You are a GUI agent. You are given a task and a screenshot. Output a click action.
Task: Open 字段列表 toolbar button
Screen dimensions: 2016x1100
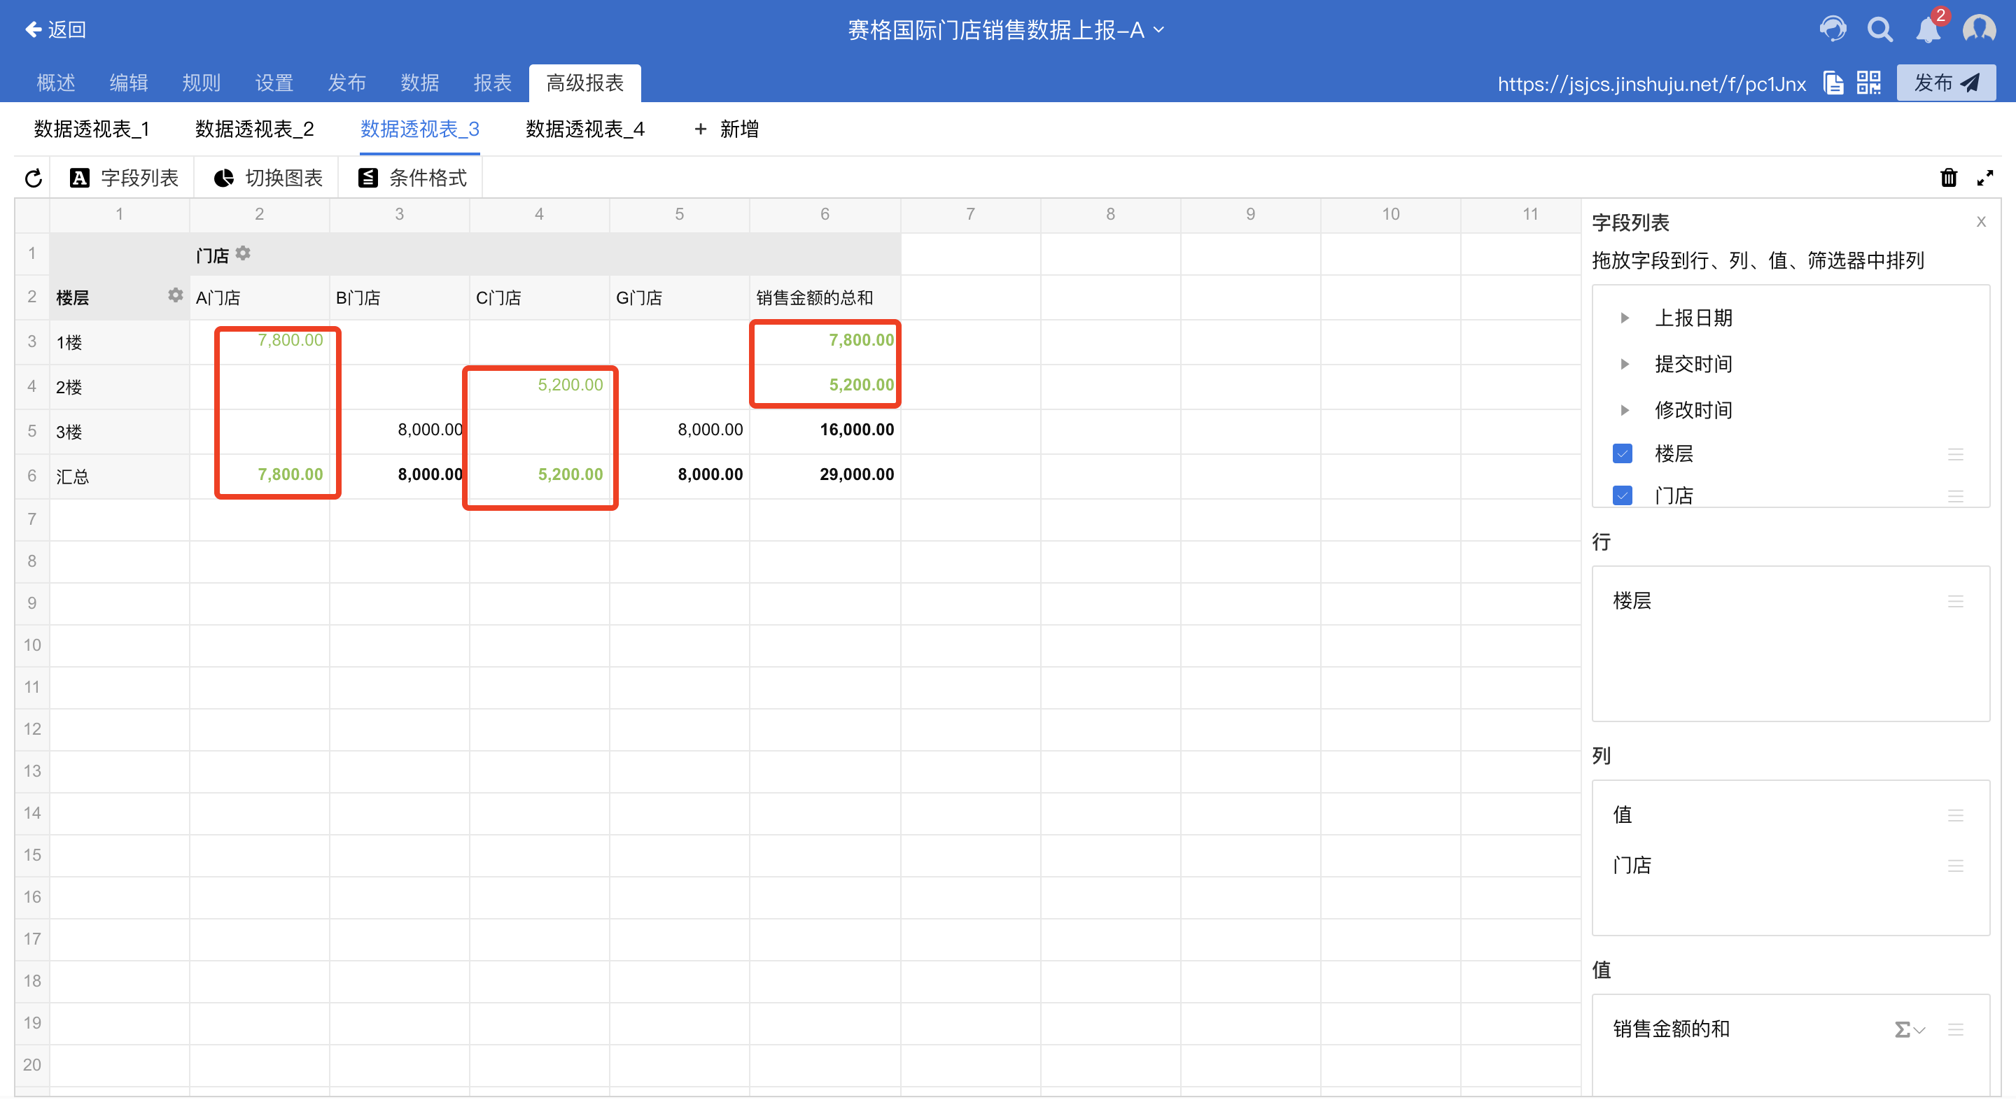click(124, 178)
